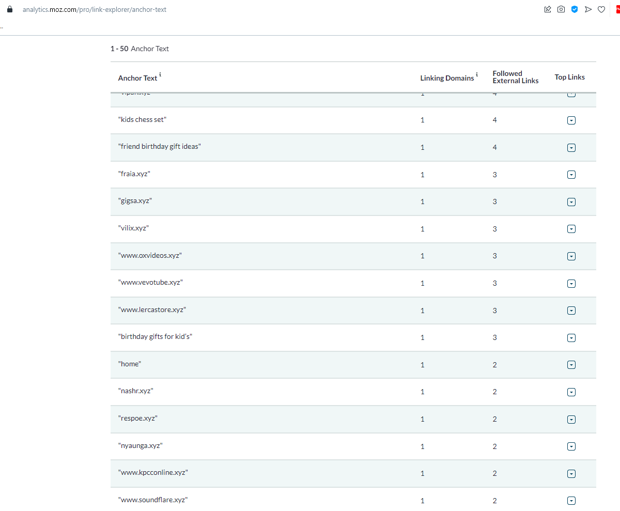Expand top links for "home" anchor row

(x=571, y=365)
